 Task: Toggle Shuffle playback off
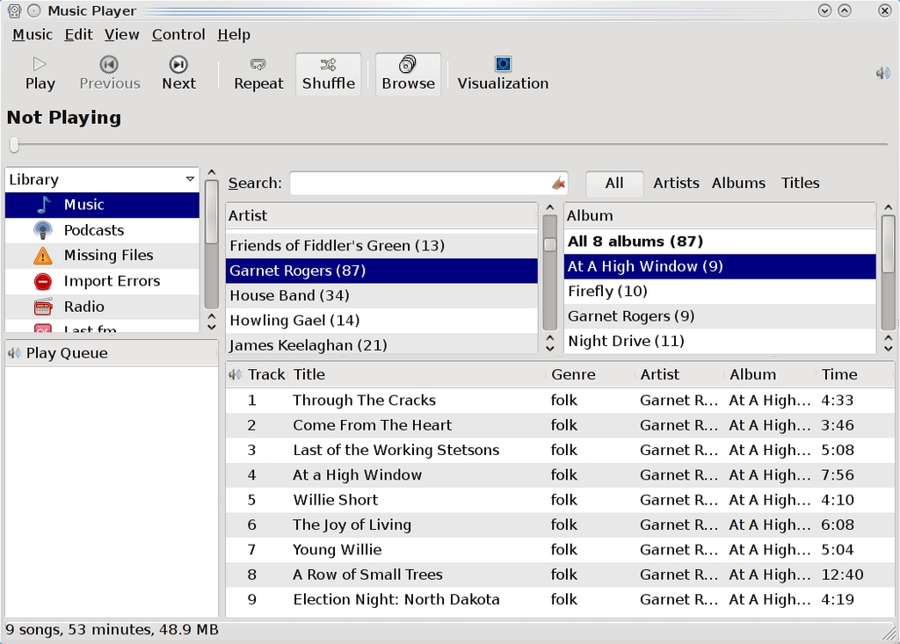(x=328, y=73)
